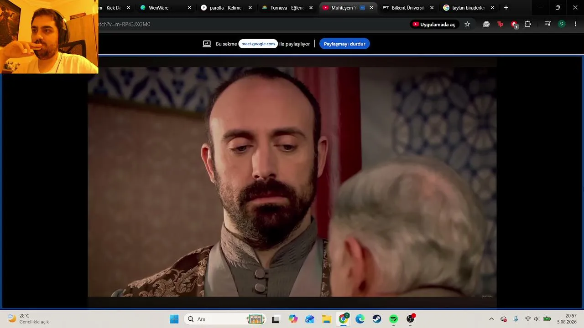The image size is (584, 328).
Task: Close the 'Muhteşem Y' YouTube tab
Action: pos(371,8)
